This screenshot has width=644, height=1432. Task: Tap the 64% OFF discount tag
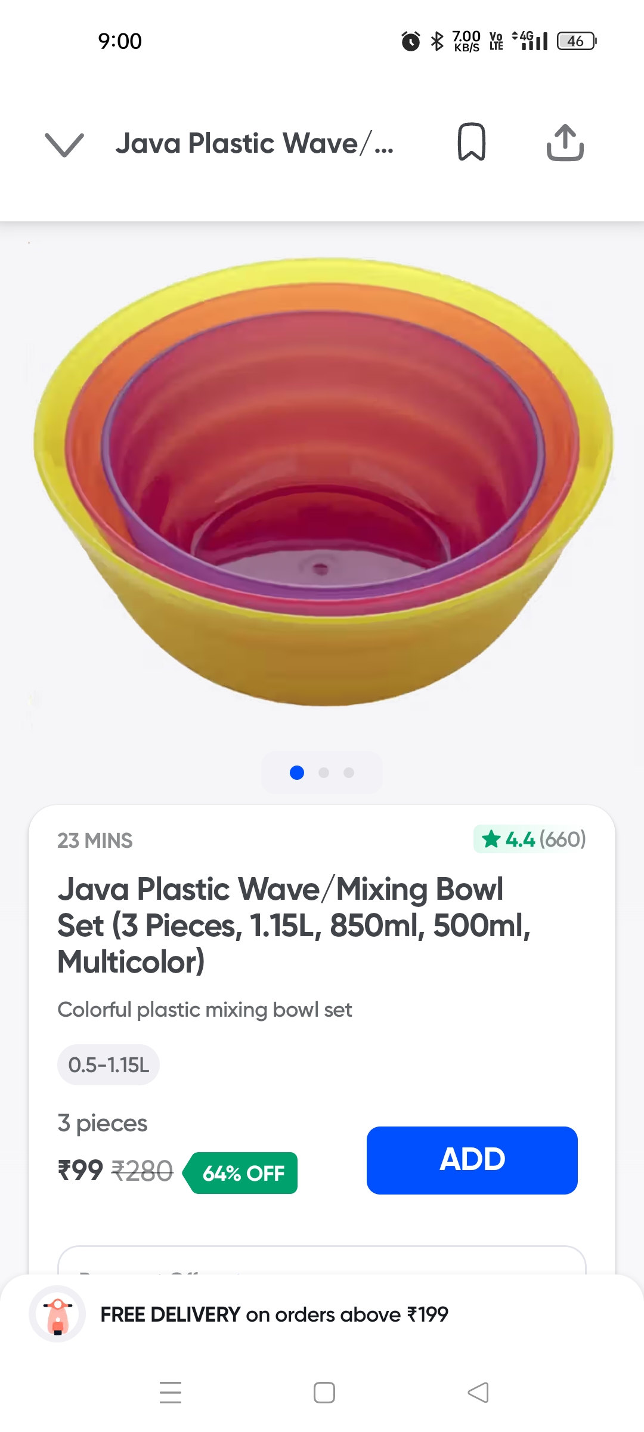click(243, 1173)
